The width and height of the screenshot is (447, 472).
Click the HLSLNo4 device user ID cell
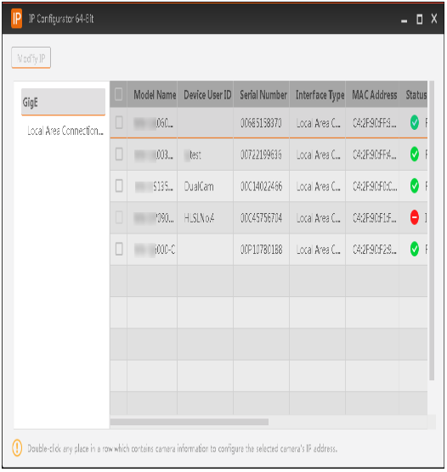pos(206,217)
